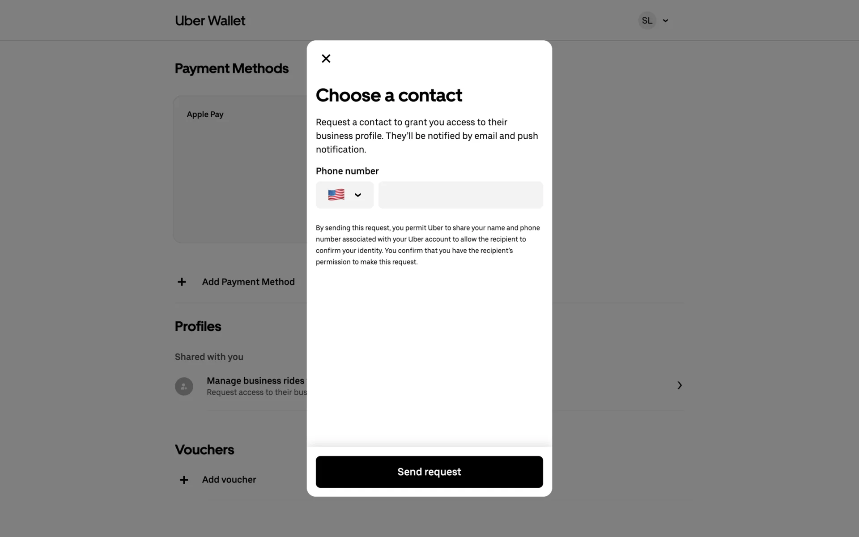Open the Manage business rides row
859x537 pixels.
coord(256,386)
